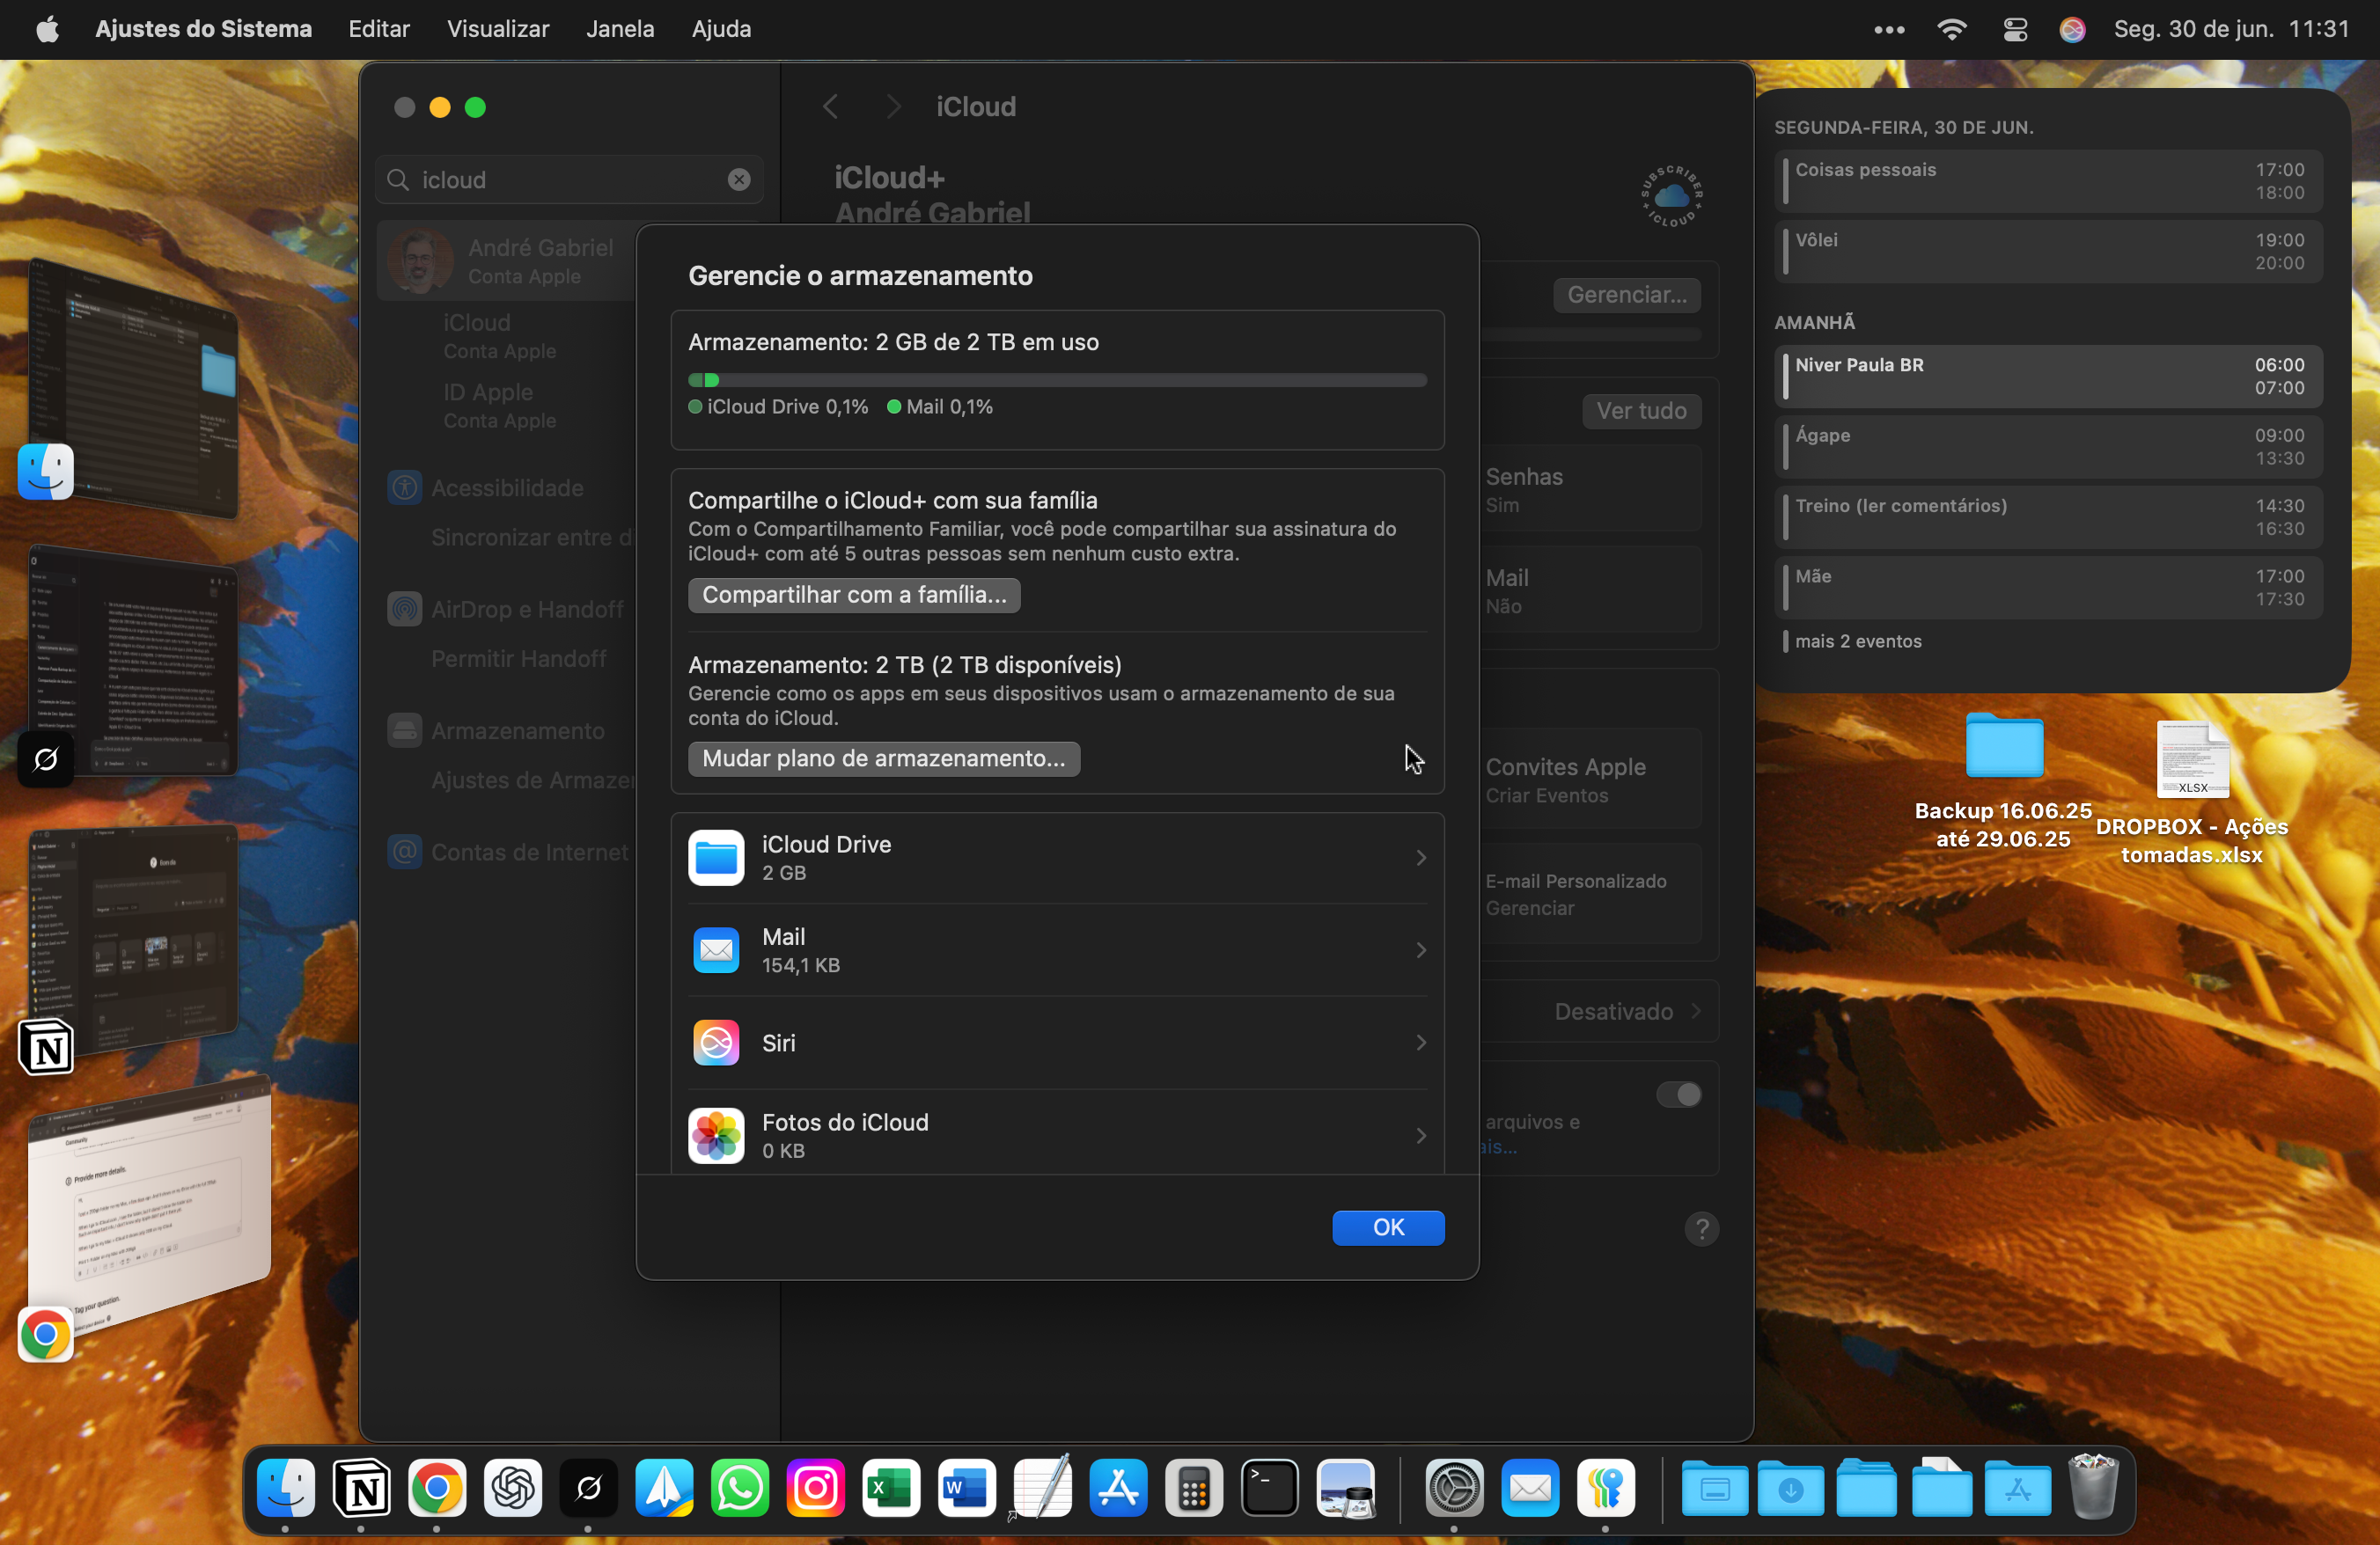This screenshot has height=1545, width=2380.
Task: Open the Visualizar menu
Action: (497, 29)
